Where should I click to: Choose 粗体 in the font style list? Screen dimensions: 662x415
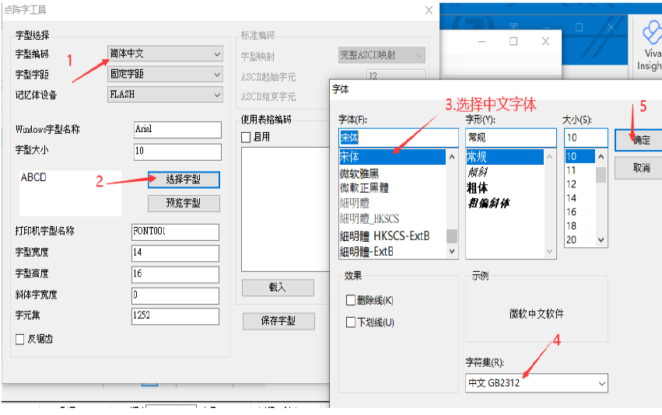pyautogui.click(x=477, y=188)
